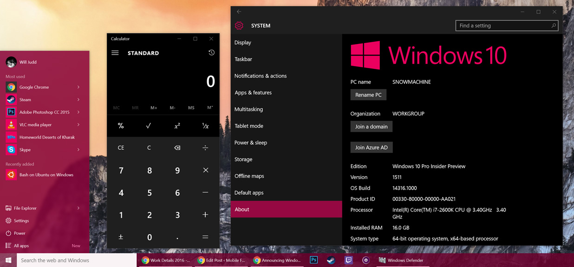Expand Google Chrome jump list arrow

tap(78, 87)
